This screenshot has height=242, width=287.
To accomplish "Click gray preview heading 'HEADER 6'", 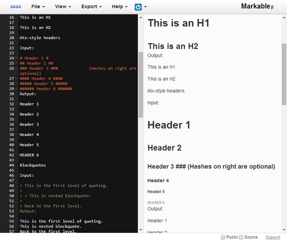I will pyautogui.click(x=156, y=203).
